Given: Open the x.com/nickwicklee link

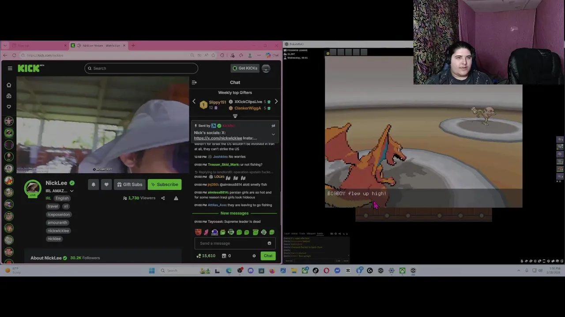Looking at the screenshot, I should (x=218, y=138).
